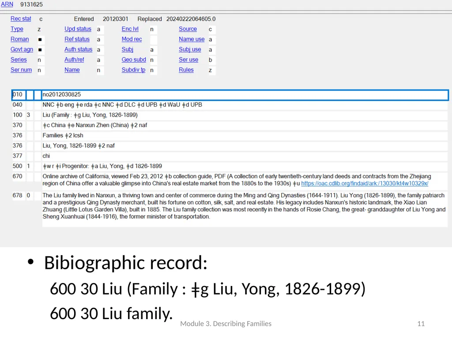Open the Subdiv tp label
The image size is (452, 339).
tap(133, 70)
